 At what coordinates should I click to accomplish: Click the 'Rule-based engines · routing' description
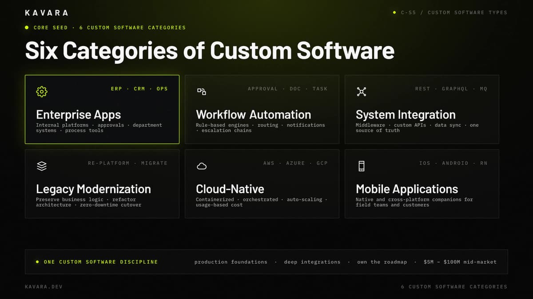[x=260, y=128]
